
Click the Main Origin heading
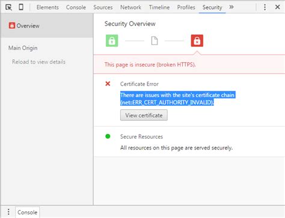click(x=23, y=48)
